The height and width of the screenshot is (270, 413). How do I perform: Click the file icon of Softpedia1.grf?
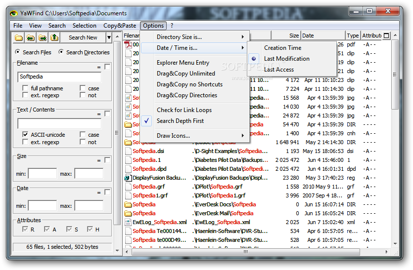128,195
